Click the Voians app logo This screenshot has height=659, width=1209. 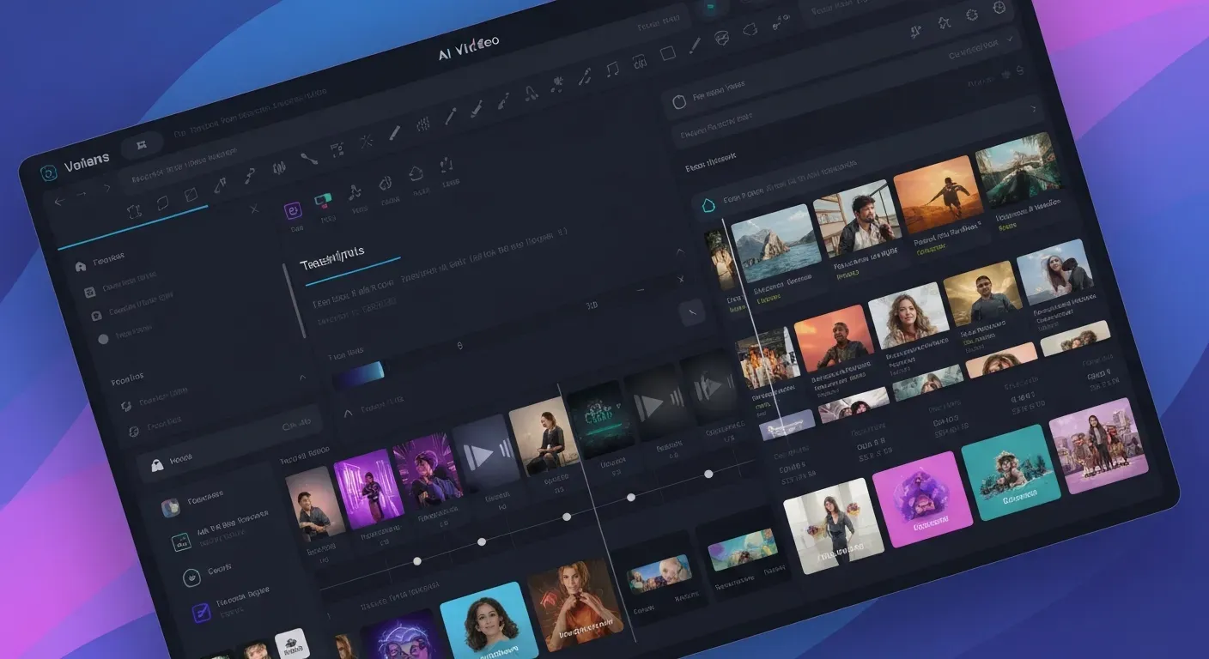tap(49, 173)
